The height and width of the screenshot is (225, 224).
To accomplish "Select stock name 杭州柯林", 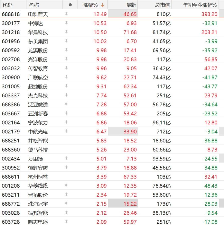I will 38,177.
